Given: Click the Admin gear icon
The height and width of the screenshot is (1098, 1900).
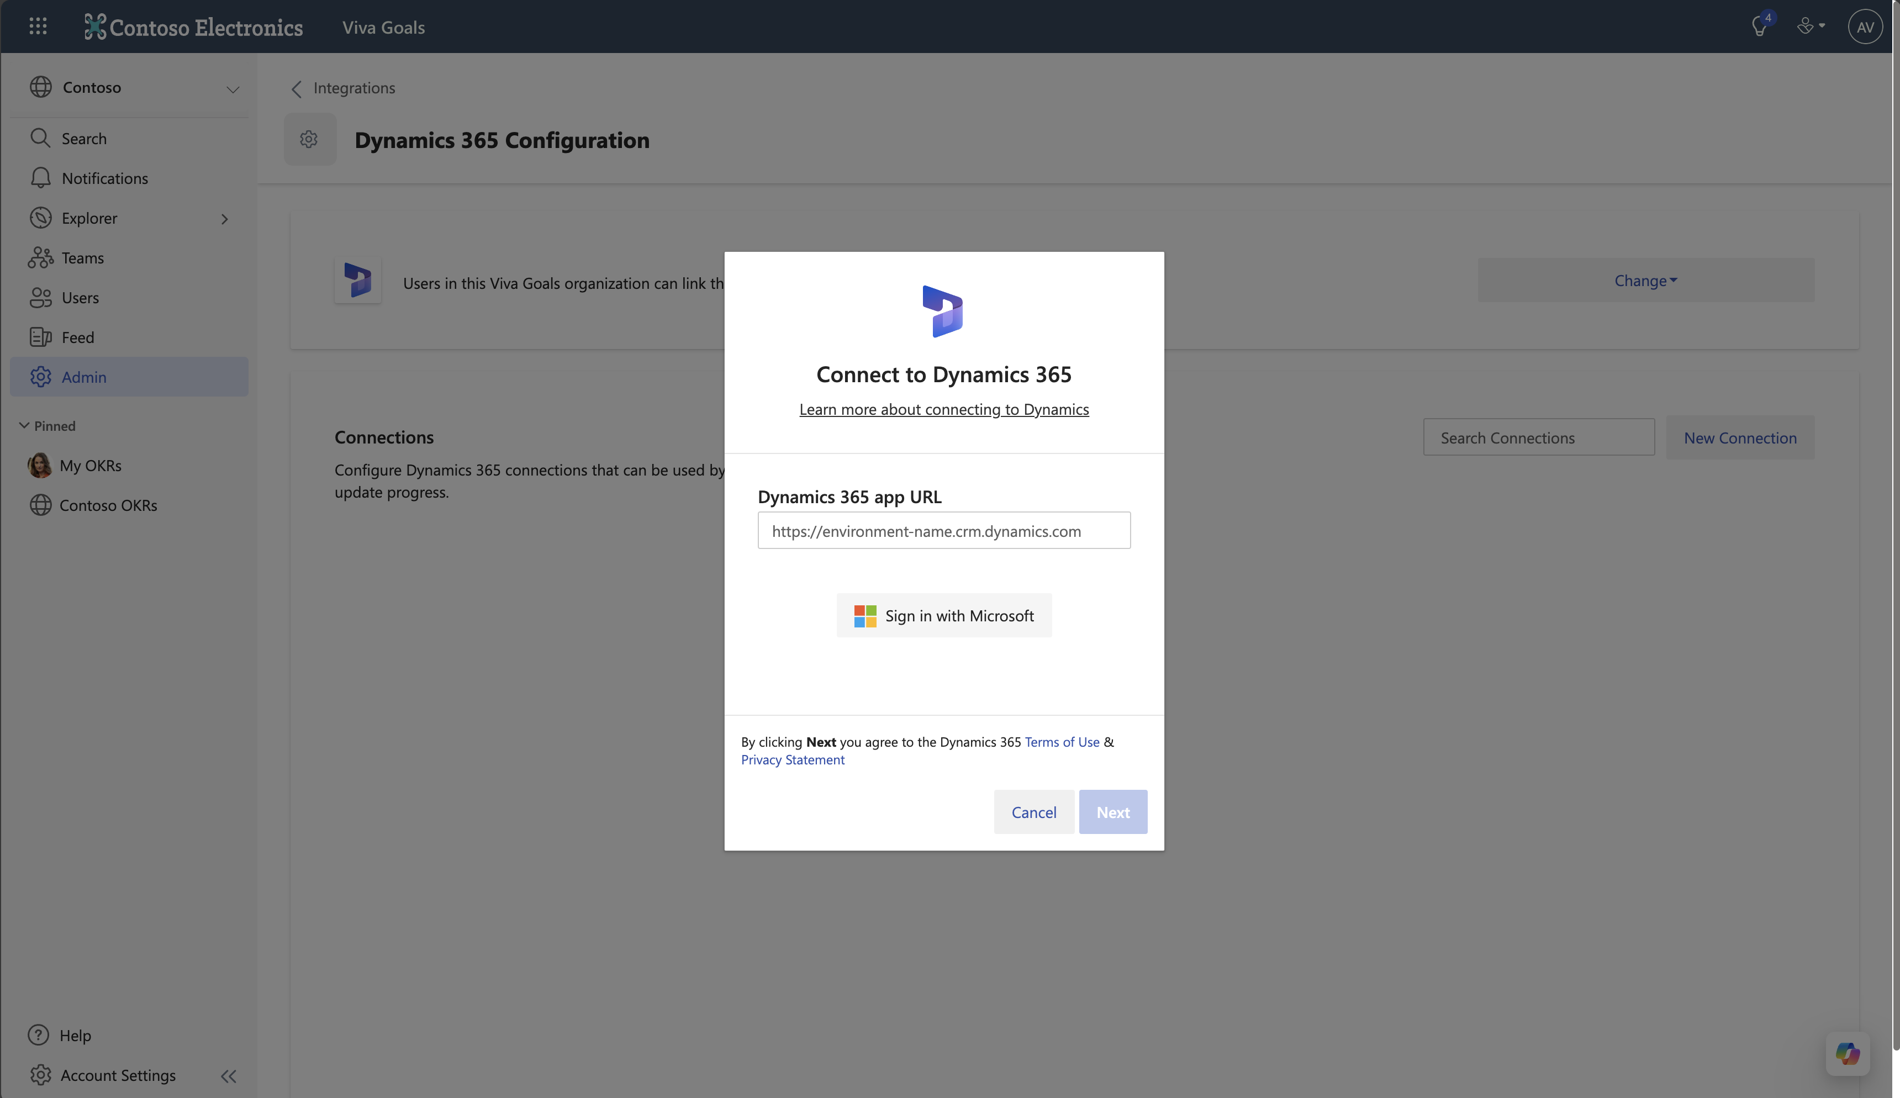Looking at the screenshot, I should [x=40, y=377].
